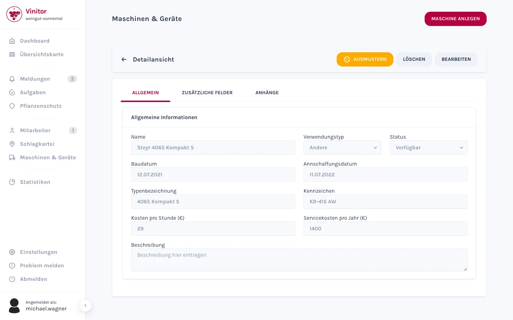This screenshot has height=320, width=513.
Task: Go back using the Detailansicht arrow
Action: [124, 59]
